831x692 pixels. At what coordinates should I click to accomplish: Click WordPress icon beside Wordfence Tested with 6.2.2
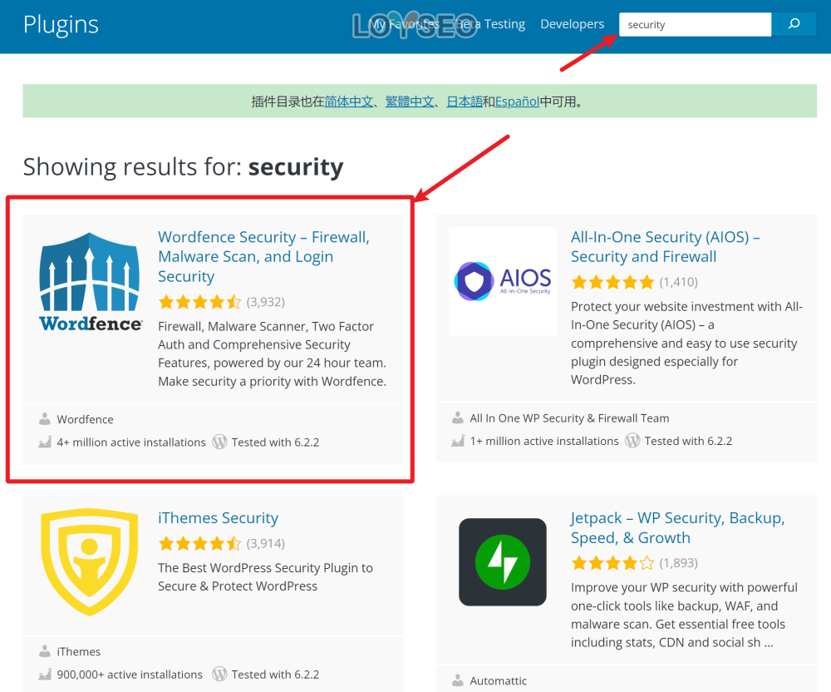coord(219,442)
